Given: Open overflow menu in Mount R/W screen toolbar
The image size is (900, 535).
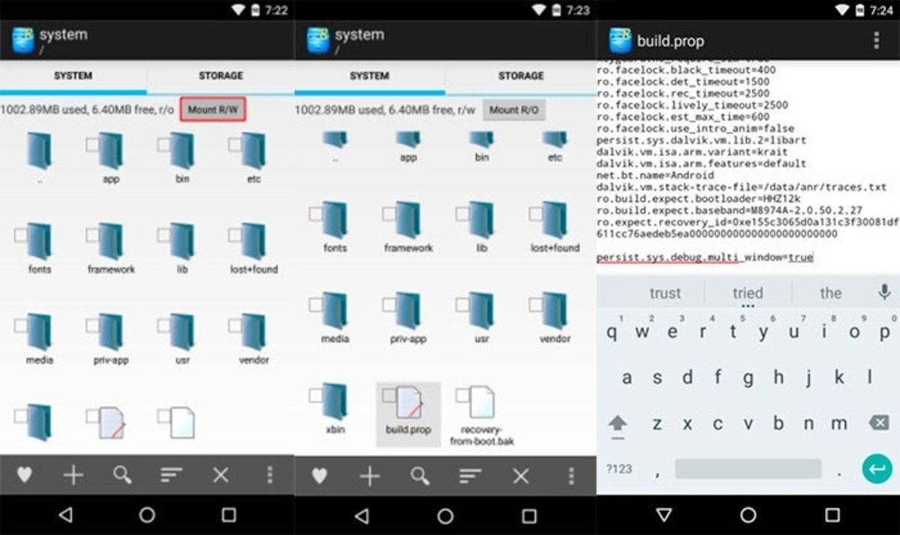Looking at the screenshot, I should [269, 474].
